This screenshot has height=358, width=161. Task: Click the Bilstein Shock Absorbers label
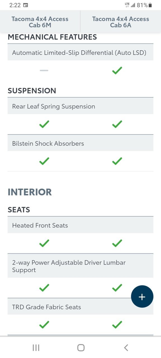coord(48,143)
